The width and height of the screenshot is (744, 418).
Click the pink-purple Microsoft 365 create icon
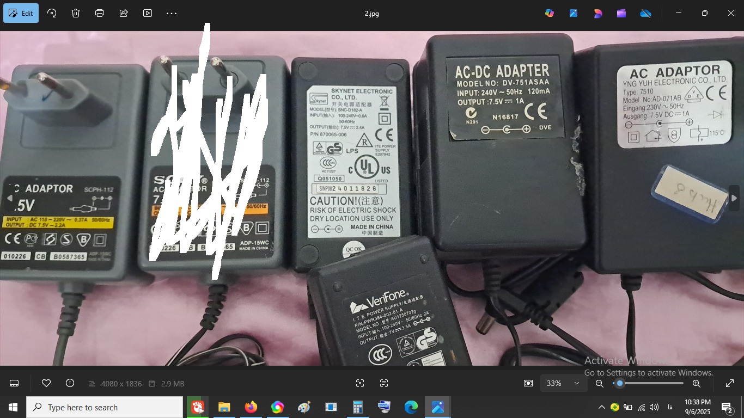tap(597, 13)
